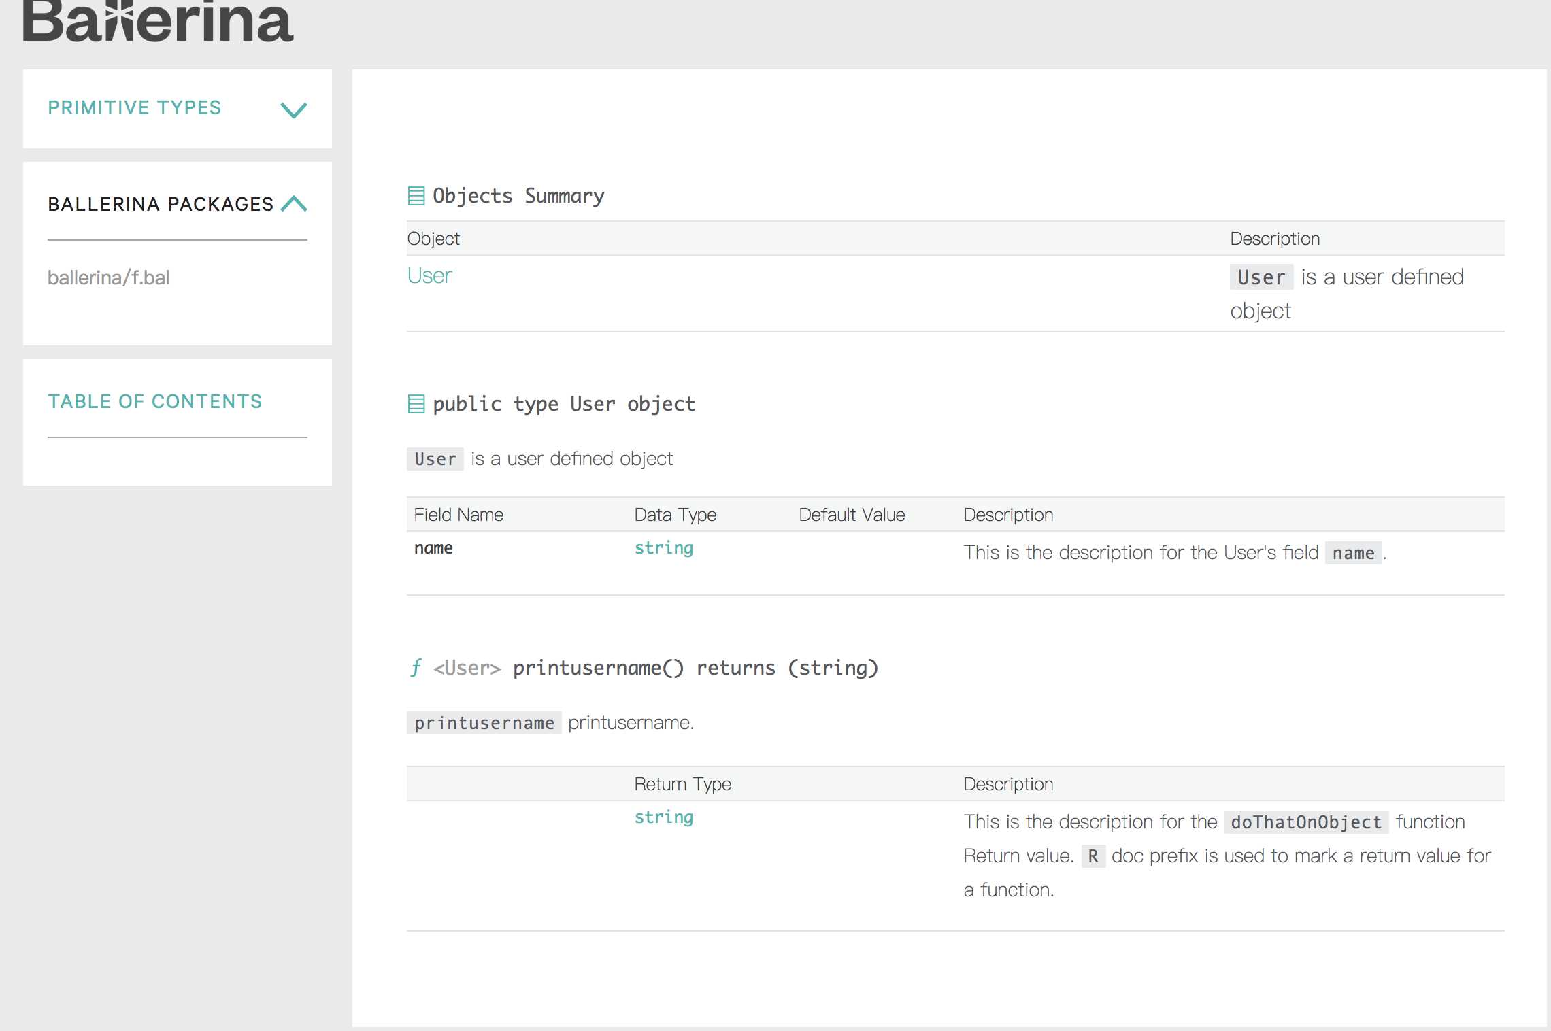
Task: Select the printusername() returns (string) signature
Action: (696, 668)
